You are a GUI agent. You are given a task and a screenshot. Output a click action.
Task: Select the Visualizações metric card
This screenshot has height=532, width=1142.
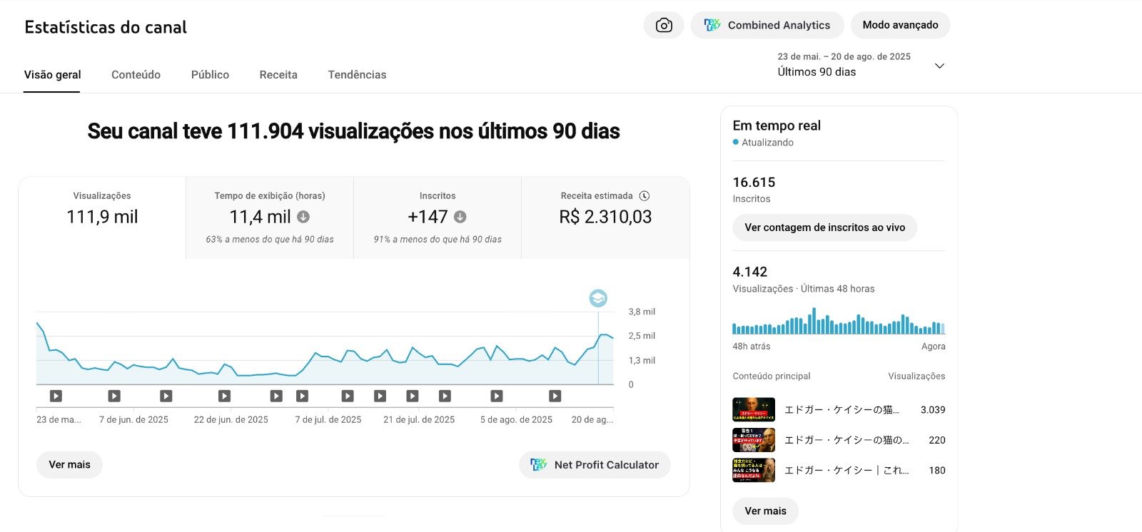[x=102, y=218]
